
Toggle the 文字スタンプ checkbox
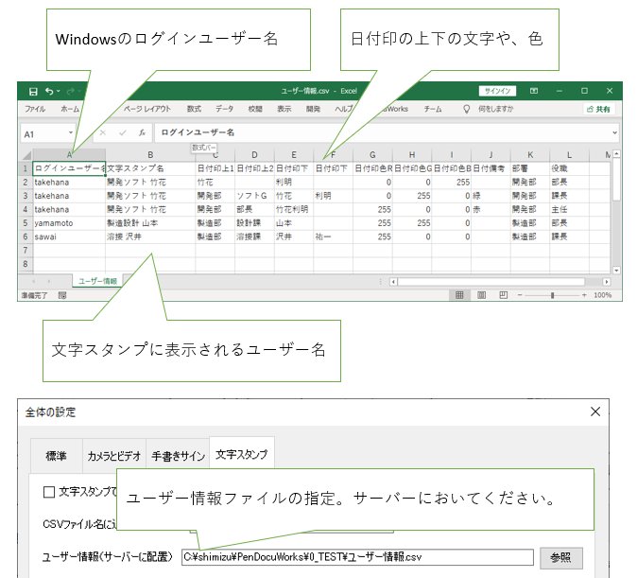[49, 492]
